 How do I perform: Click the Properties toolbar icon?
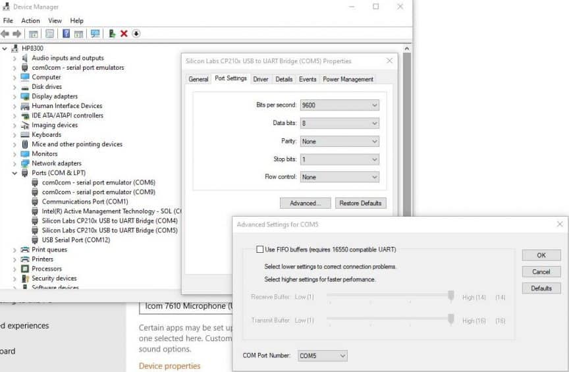click(x=49, y=34)
